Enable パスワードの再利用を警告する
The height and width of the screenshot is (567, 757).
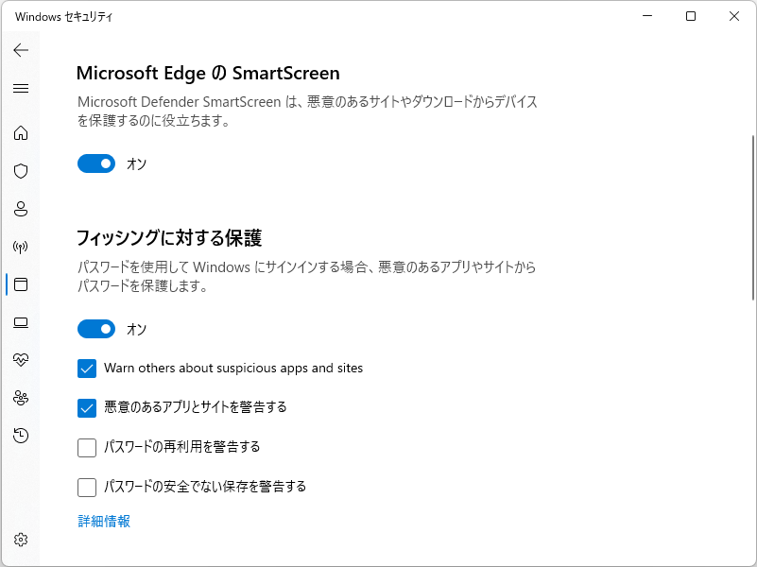coord(87,447)
